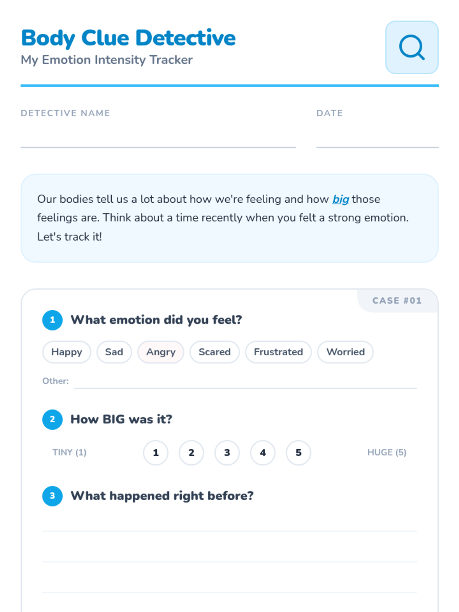
Task: Pick intensity rating 4
Action: [x=263, y=453]
